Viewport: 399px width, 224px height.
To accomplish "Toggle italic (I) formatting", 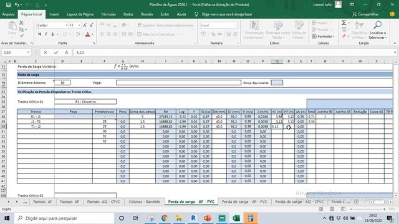I will point(46,34).
